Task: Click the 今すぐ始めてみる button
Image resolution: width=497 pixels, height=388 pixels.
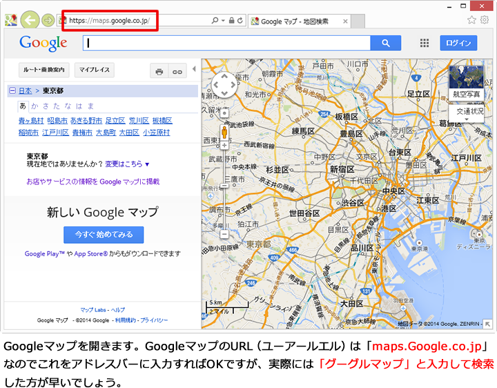Action: tap(104, 235)
